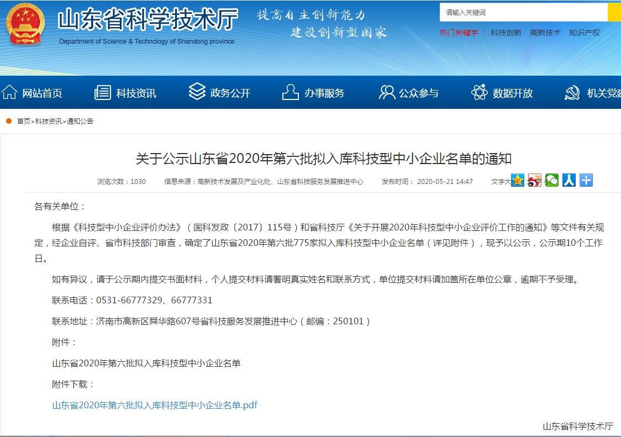Click hot keyword 高新技术
Viewport: 621px width, 437px height.
(x=545, y=33)
